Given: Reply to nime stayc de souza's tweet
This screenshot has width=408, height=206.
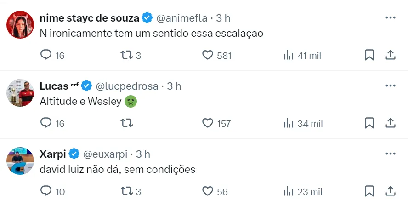Looking at the screenshot, I should (x=46, y=55).
